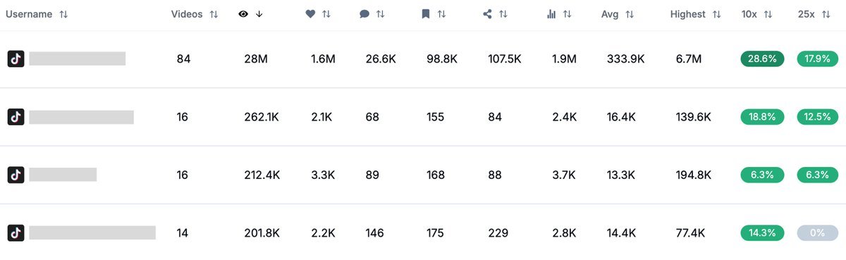The width and height of the screenshot is (846, 260).
Task: Toggle sort arrows next to Videos
Action: tap(214, 14)
